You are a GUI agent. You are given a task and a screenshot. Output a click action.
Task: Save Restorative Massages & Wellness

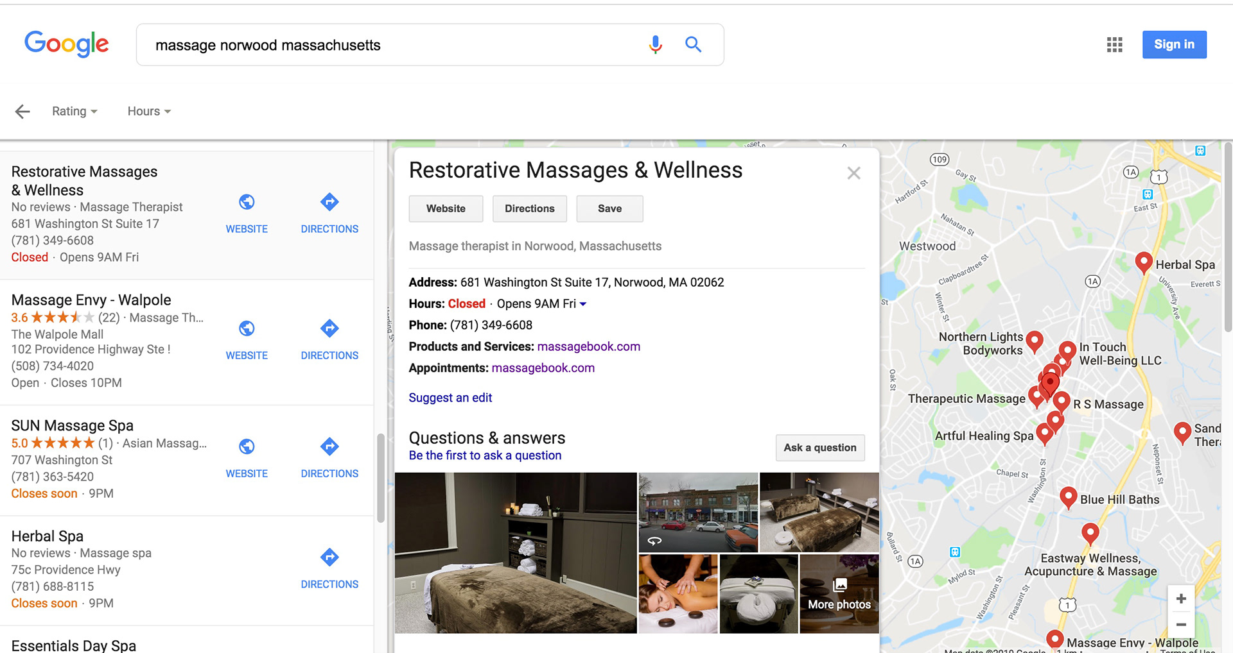click(x=609, y=208)
